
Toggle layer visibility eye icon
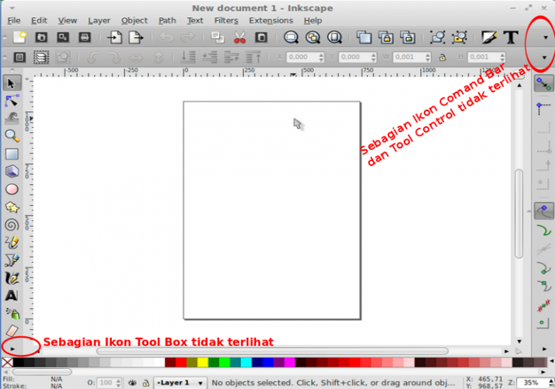pyautogui.click(x=133, y=383)
